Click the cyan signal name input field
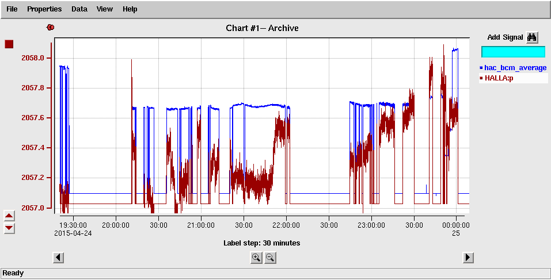The width and height of the screenshot is (551, 280). pos(513,52)
